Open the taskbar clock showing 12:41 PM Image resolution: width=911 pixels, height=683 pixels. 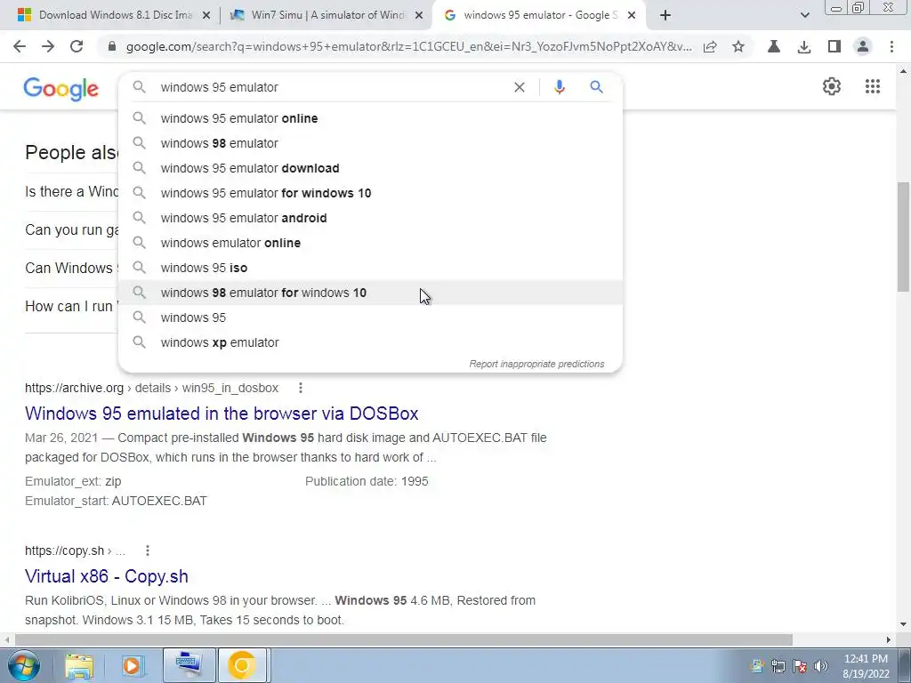[x=866, y=666]
